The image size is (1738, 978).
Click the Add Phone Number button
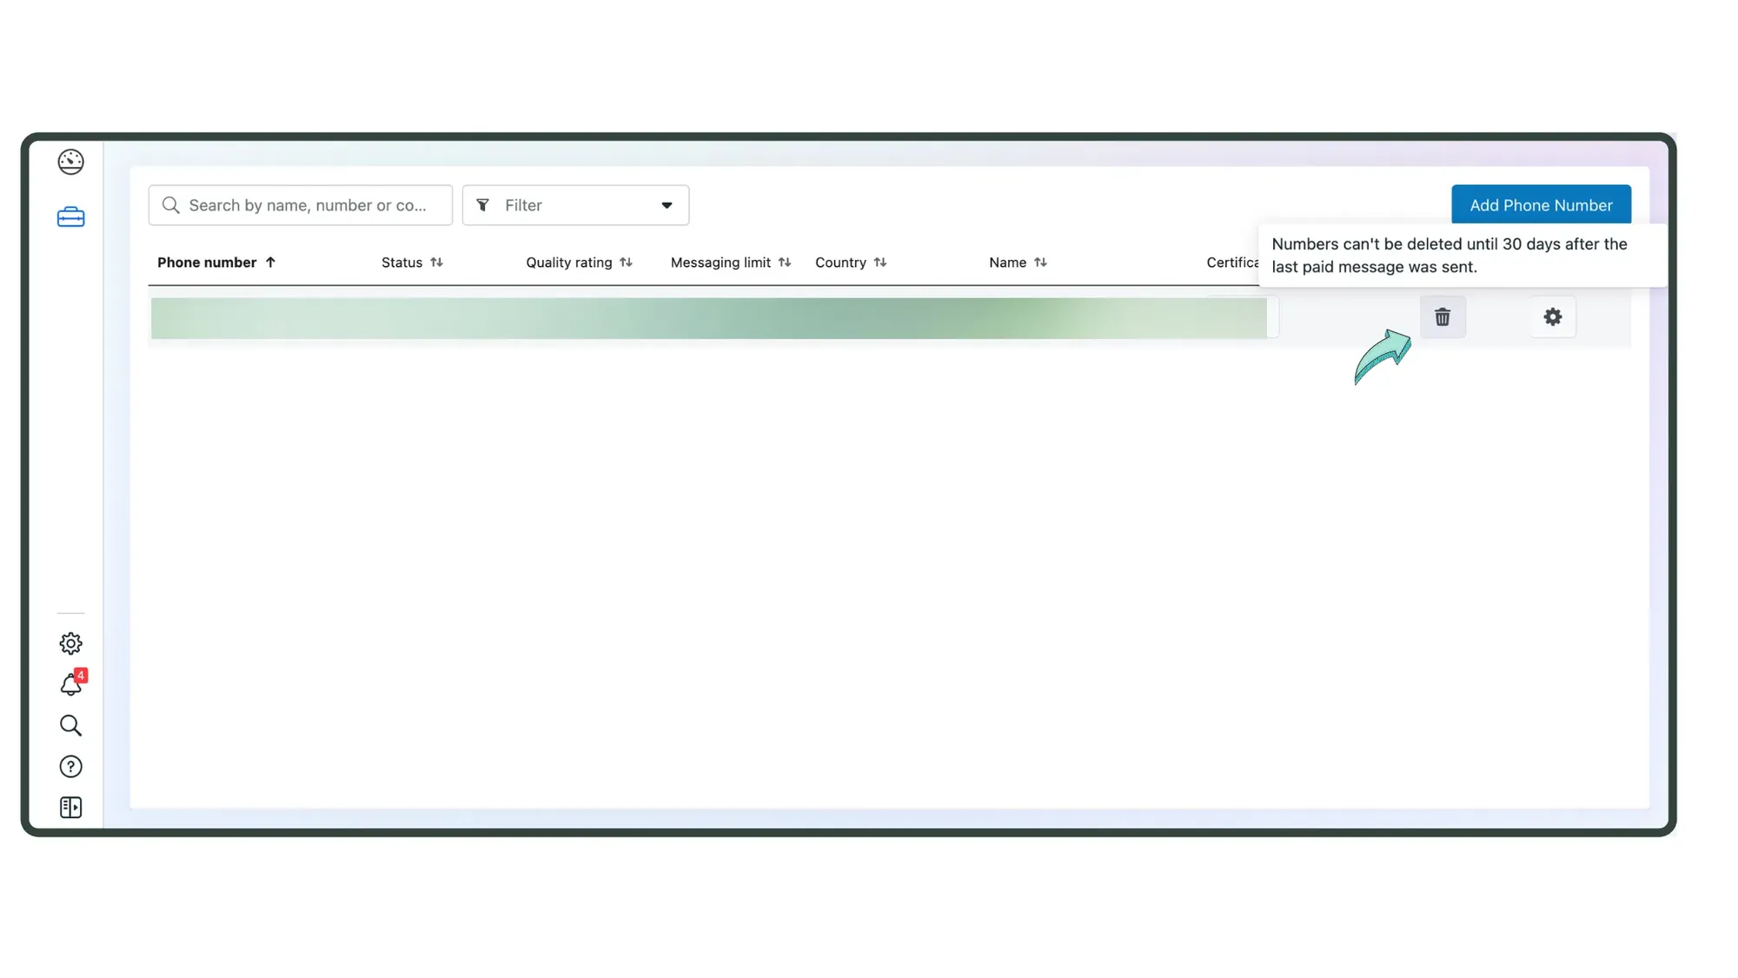(1541, 204)
